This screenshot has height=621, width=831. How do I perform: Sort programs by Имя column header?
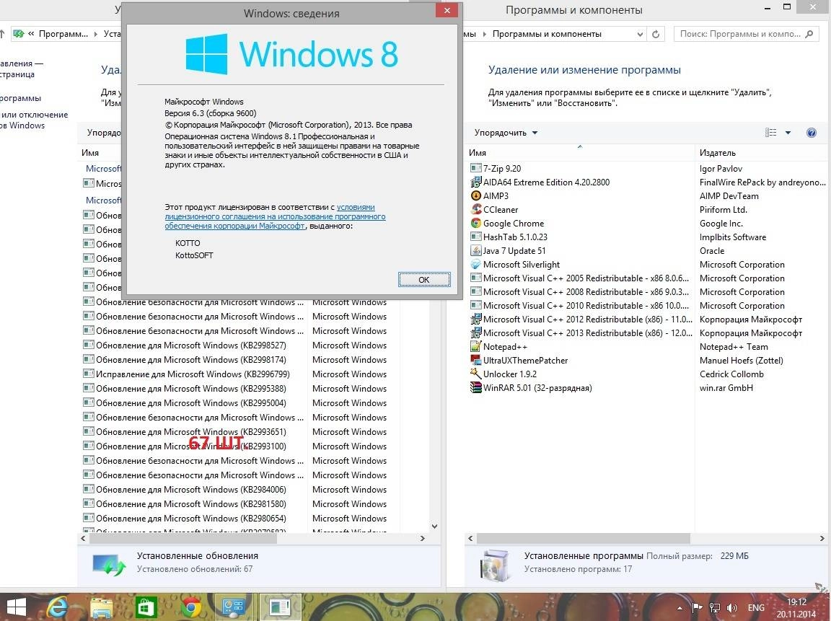pyautogui.click(x=579, y=153)
